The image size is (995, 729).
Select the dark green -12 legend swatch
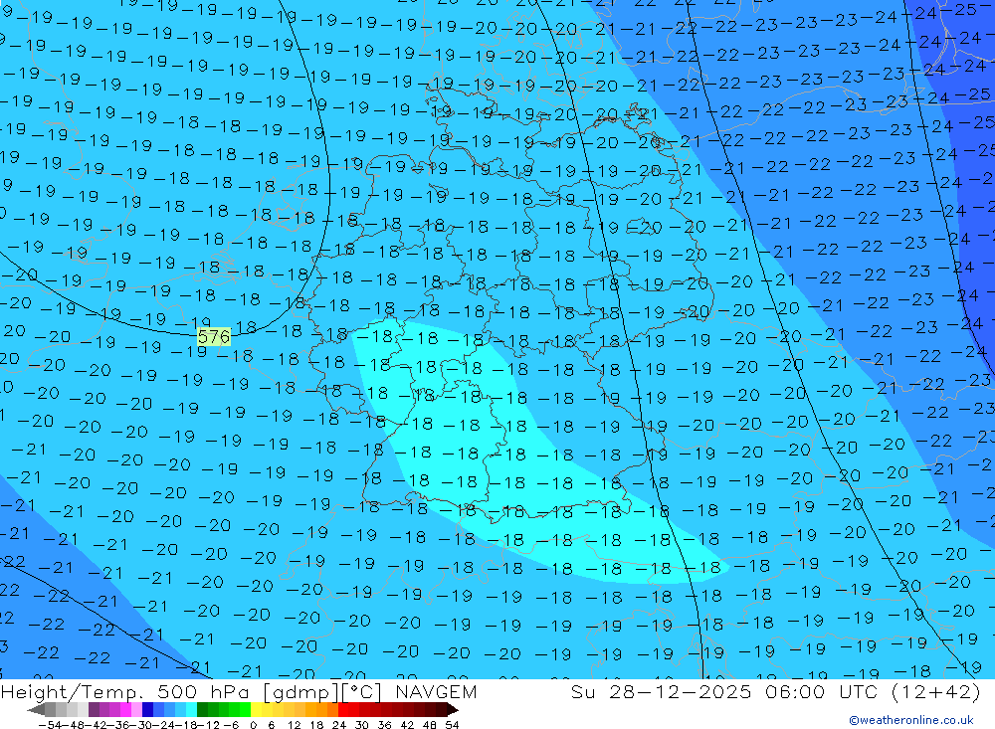202,709
